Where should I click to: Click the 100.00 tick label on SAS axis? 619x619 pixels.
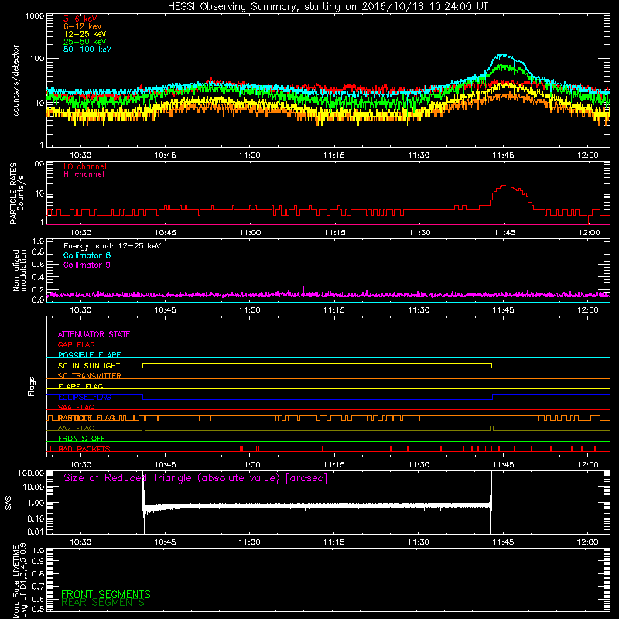click(31, 473)
